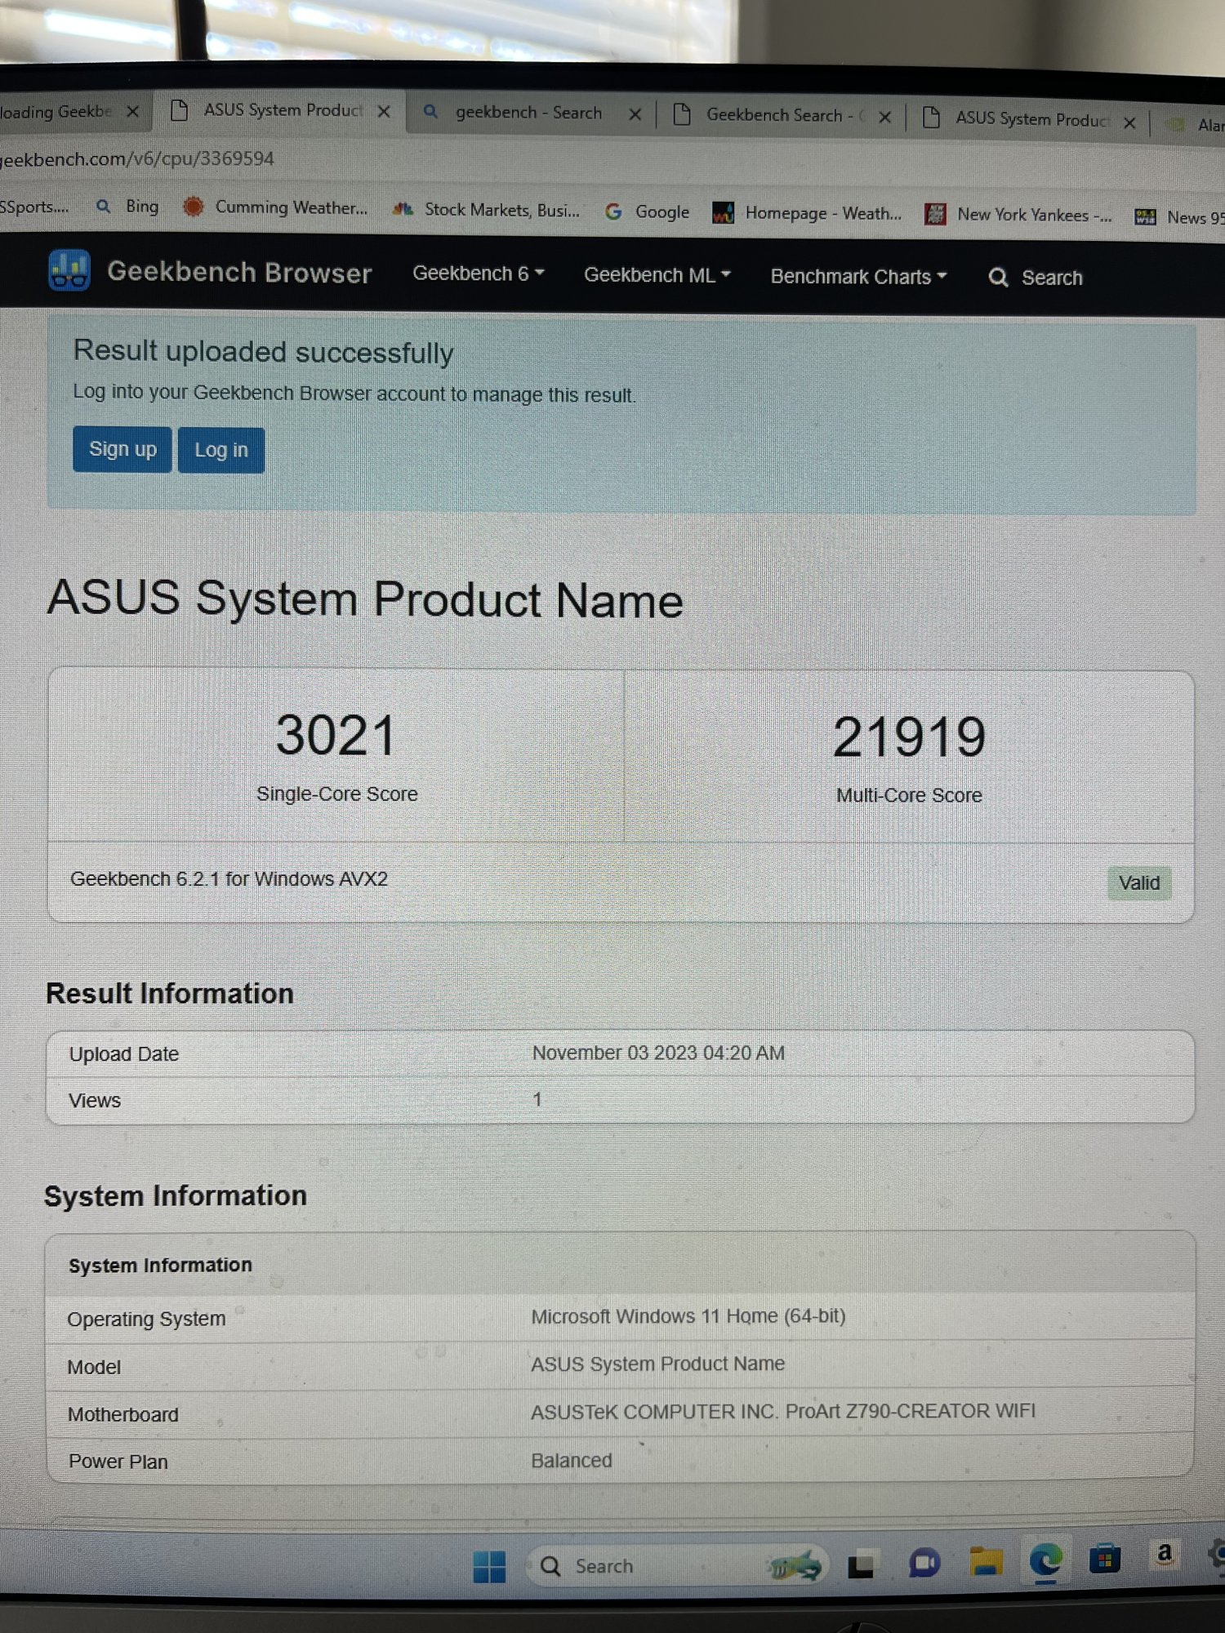Viewport: 1225px width, 1633px height.
Task: Click the taskbar Search box
Action: pos(676,1566)
